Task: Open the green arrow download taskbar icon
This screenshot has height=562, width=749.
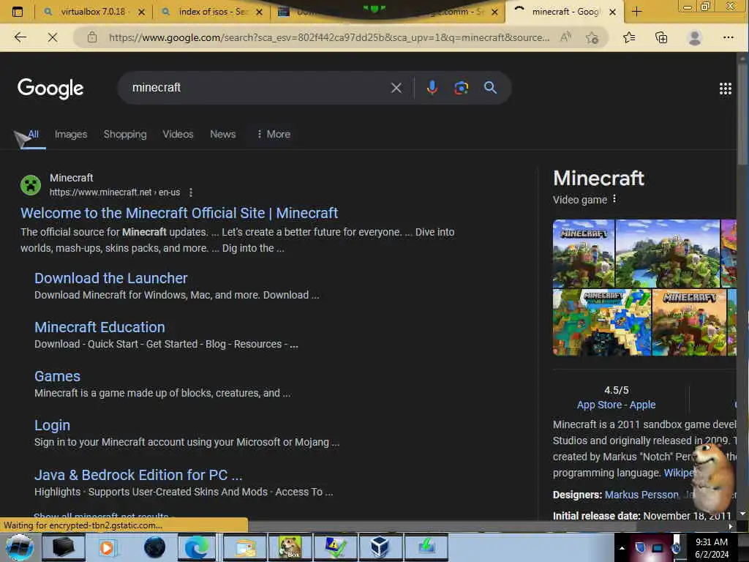Action: point(426,547)
